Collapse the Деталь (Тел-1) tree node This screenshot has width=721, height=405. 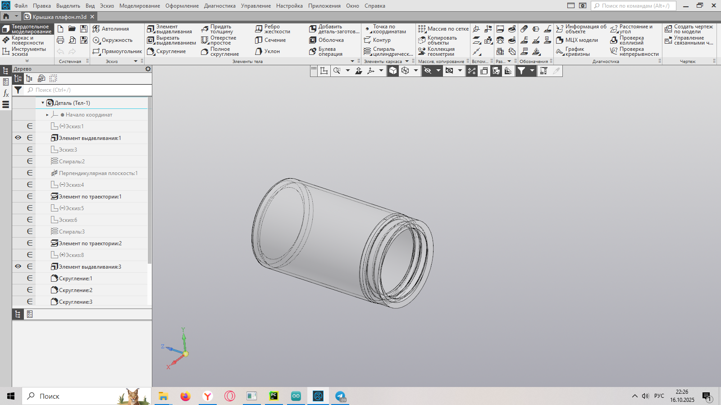point(43,103)
